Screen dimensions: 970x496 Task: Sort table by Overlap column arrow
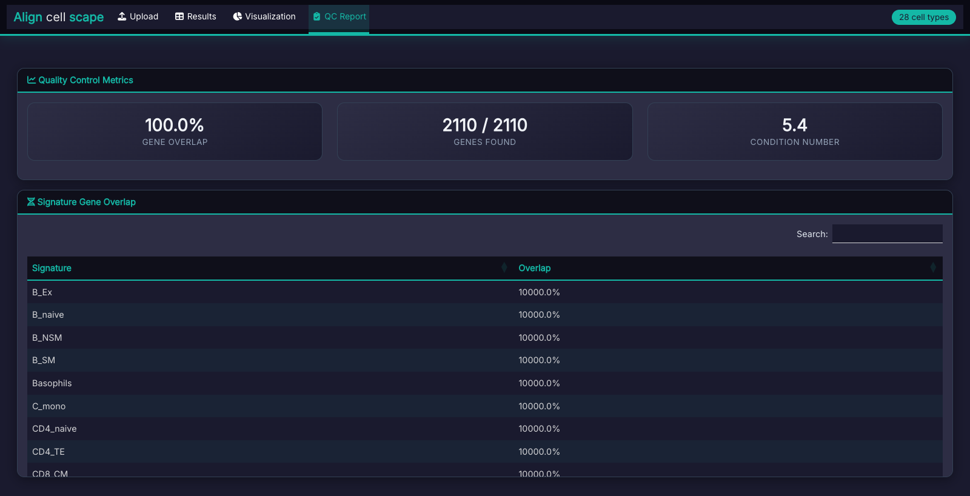tap(932, 267)
